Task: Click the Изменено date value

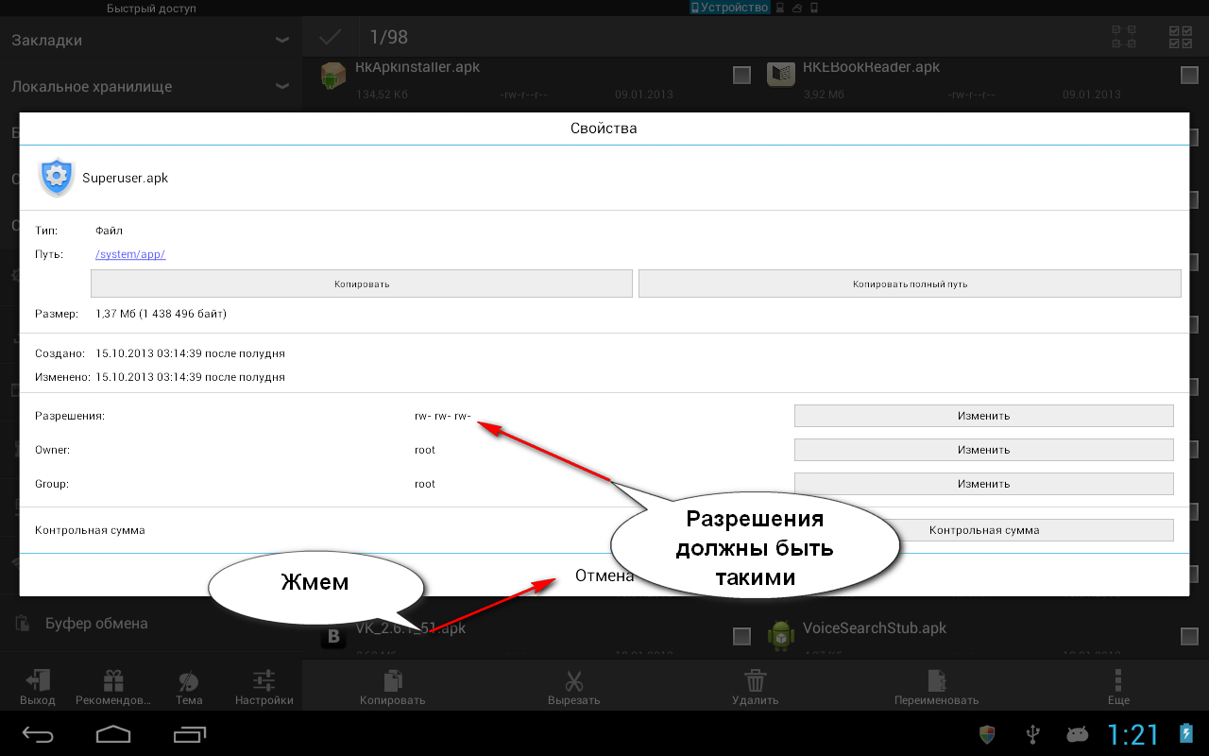Action: [x=190, y=377]
